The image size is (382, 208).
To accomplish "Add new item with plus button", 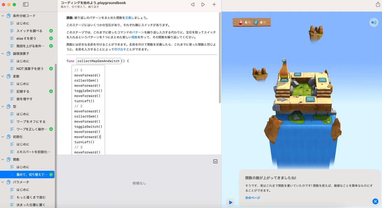I will click(x=214, y=4).
